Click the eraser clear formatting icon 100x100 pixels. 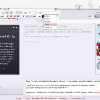[x=20, y=13]
